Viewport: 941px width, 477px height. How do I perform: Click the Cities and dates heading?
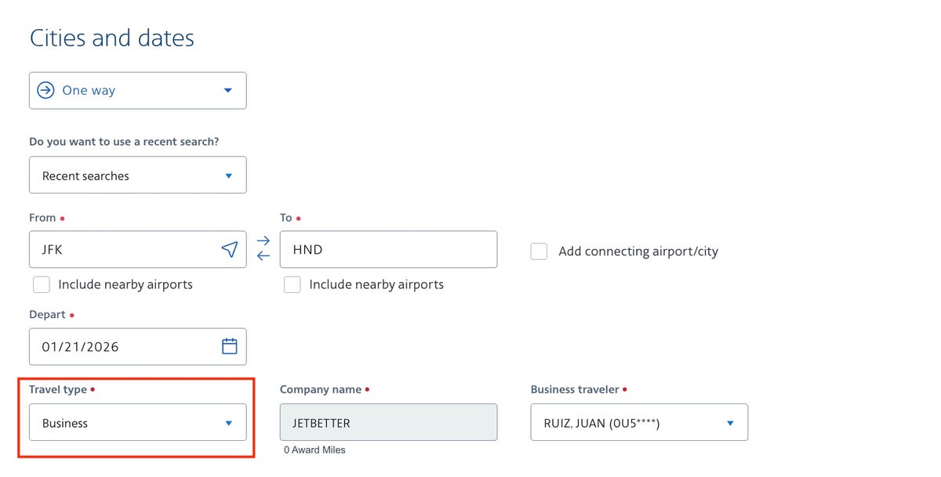coord(112,38)
